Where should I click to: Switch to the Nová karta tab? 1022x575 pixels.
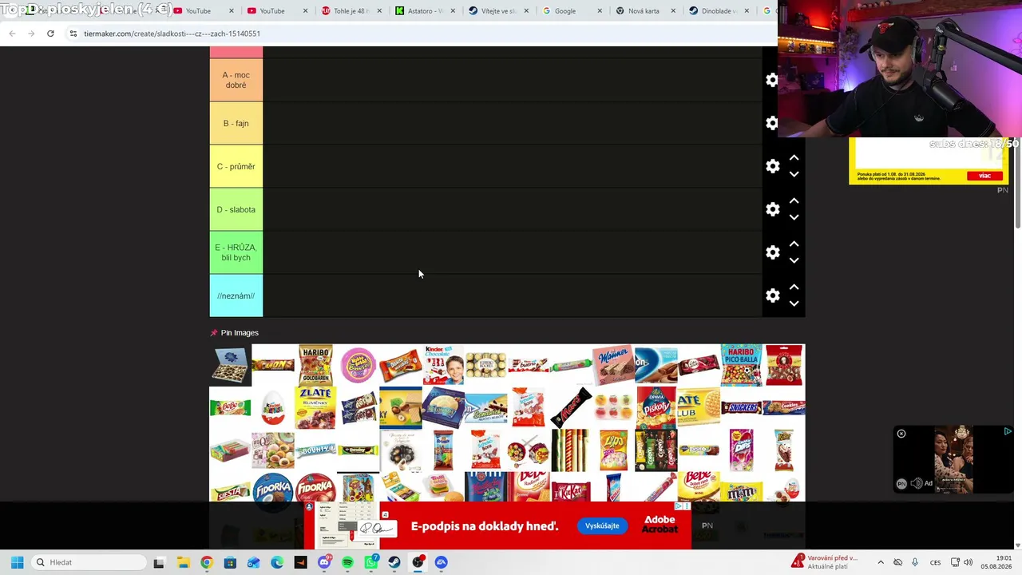tap(645, 11)
